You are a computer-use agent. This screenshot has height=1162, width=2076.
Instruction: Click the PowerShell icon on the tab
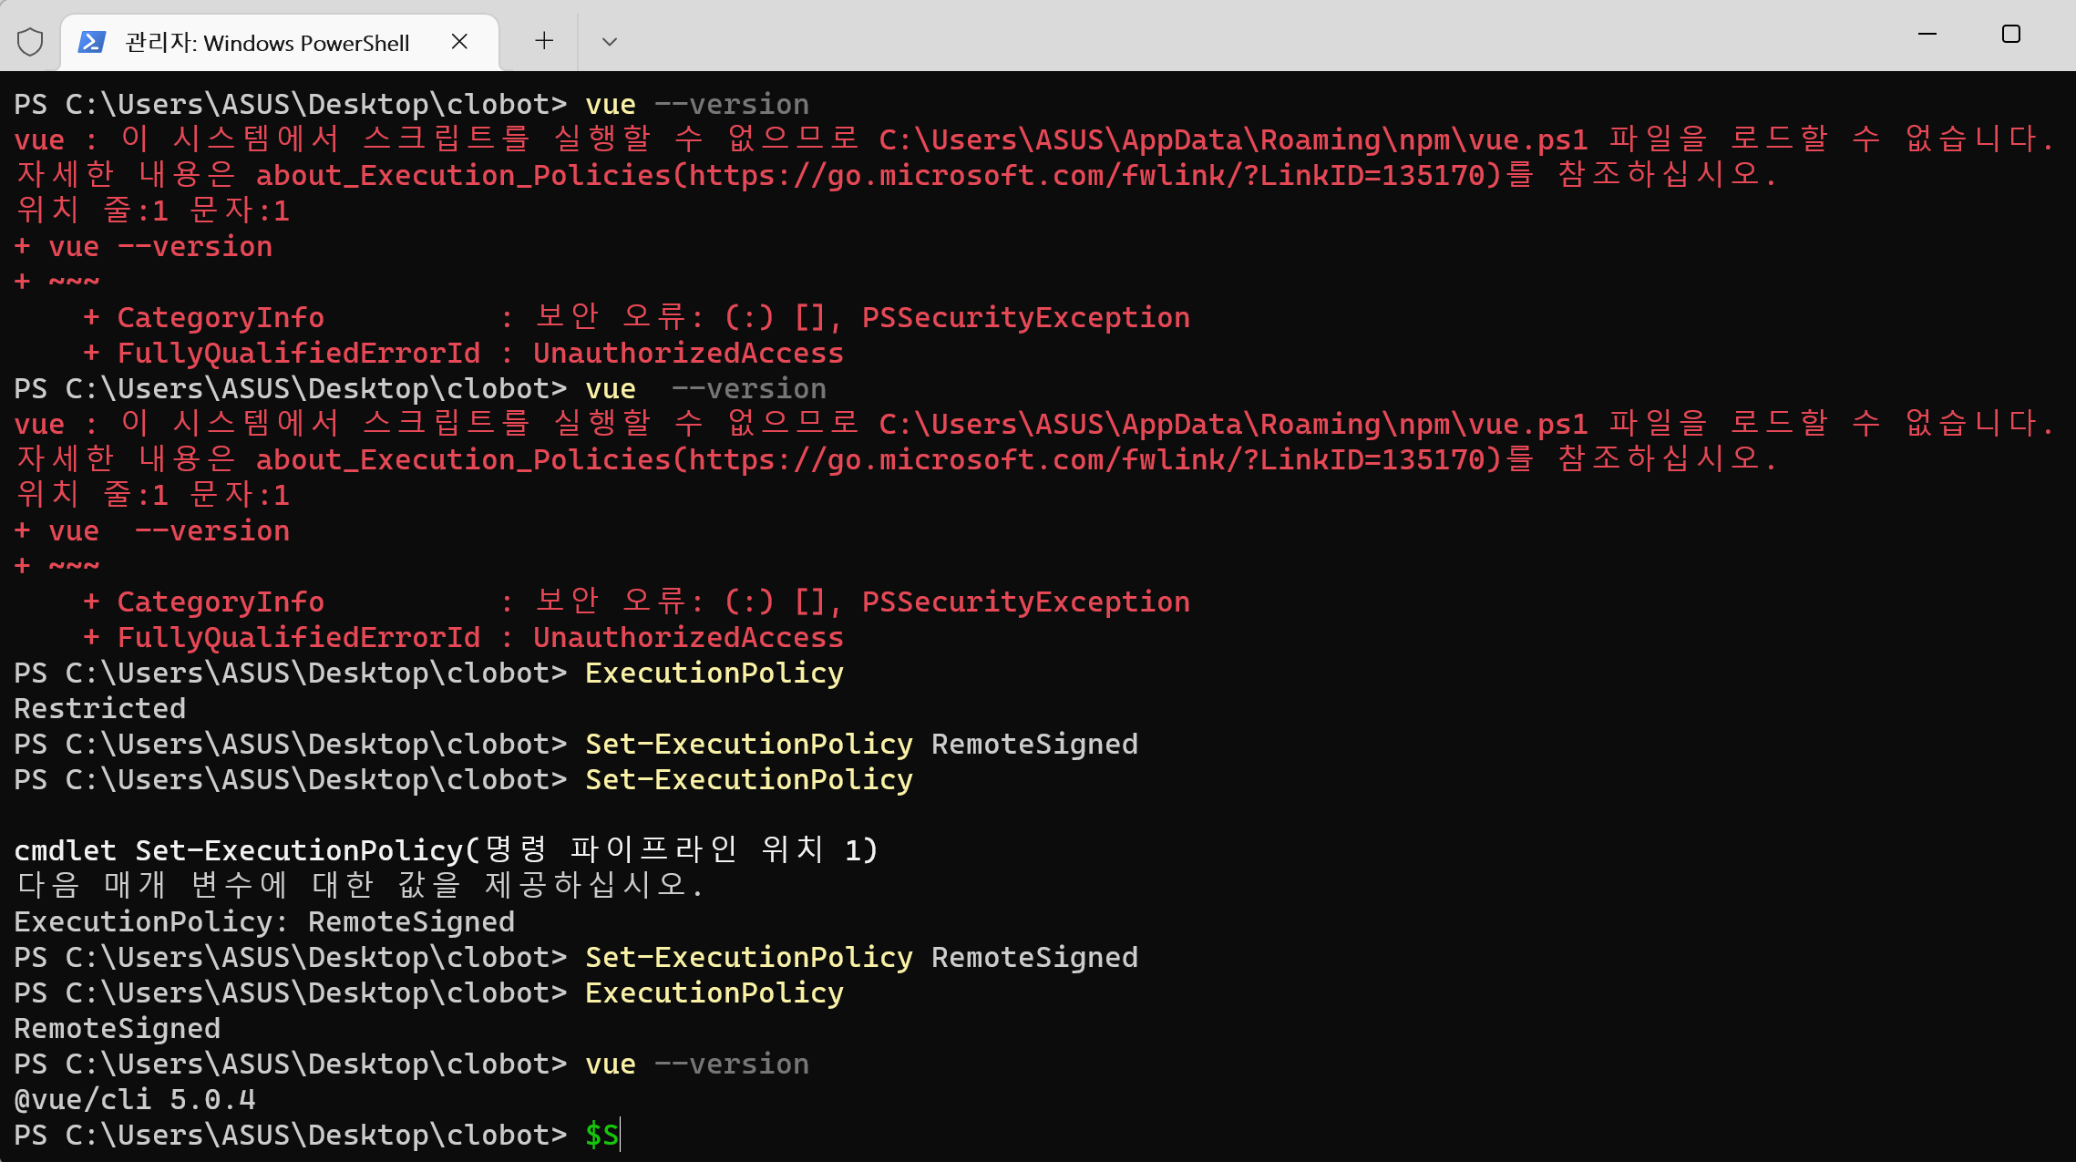91,42
